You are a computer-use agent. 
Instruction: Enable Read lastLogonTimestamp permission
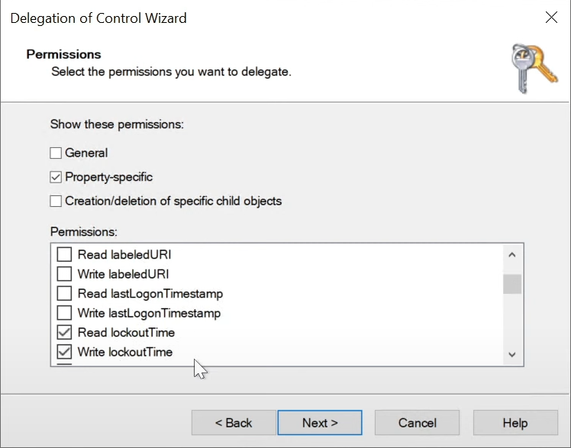pyautogui.click(x=64, y=293)
